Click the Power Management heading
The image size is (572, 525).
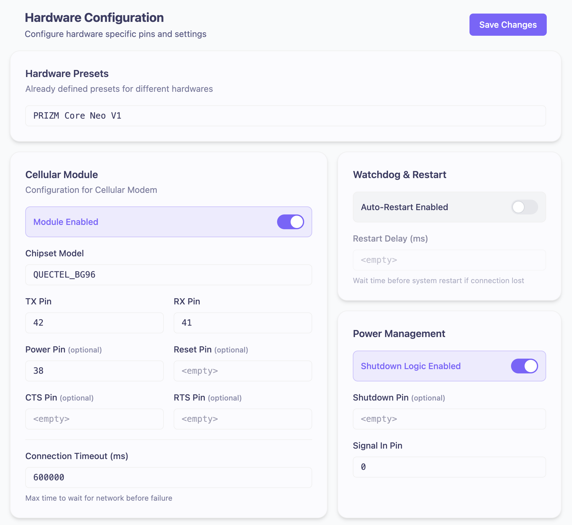399,334
